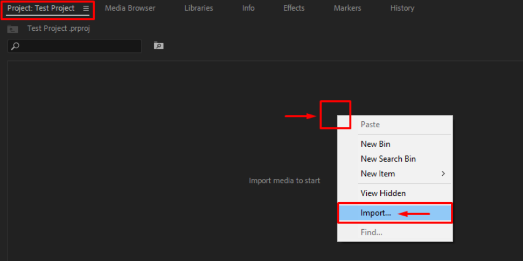The image size is (523, 261).
Task: Open the Project panel hamburger menu
Action: (x=86, y=8)
